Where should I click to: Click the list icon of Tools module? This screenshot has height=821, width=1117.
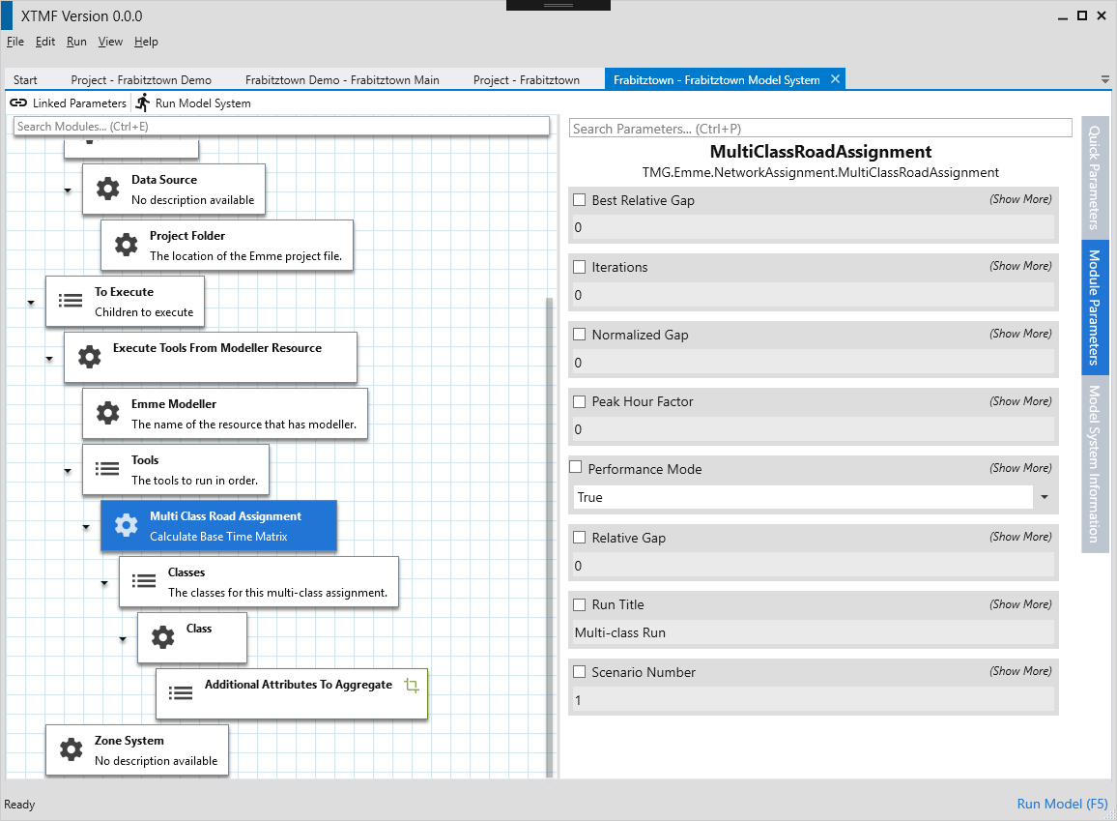tap(107, 469)
